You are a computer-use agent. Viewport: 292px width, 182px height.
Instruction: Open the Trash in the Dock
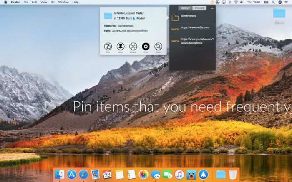tap(233, 175)
